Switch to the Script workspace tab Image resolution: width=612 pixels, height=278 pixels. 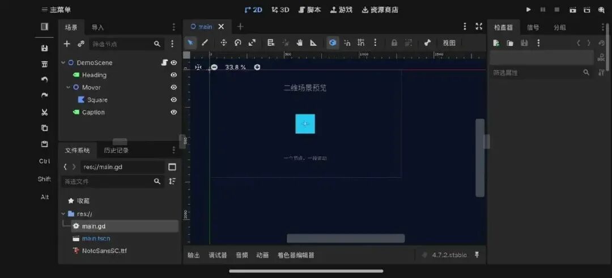310,10
